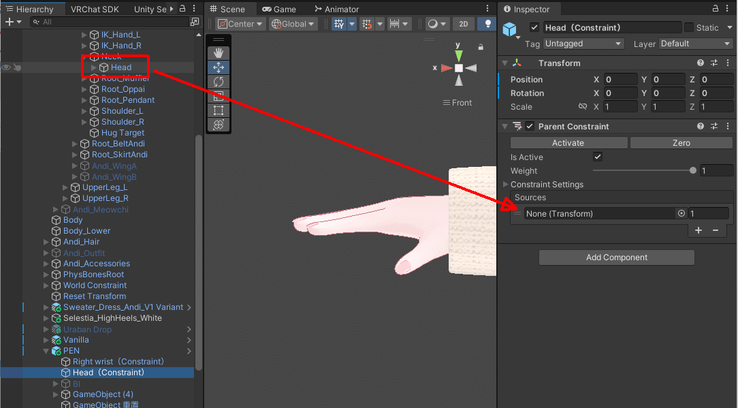Click the None (Transform) source object field

click(599, 213)
